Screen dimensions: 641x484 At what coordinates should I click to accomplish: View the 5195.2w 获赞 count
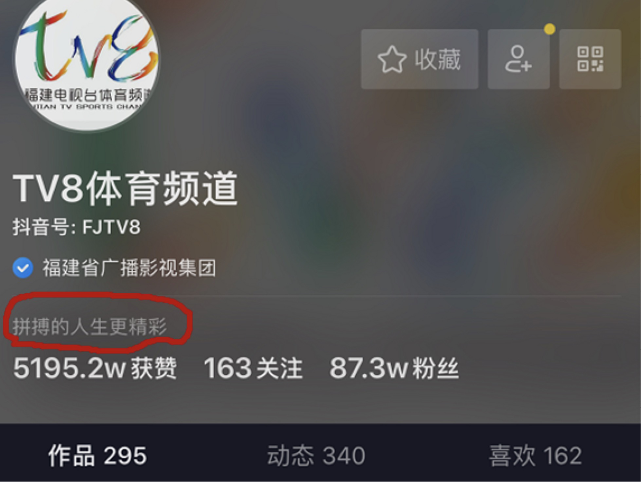click(x=95, y=368)
